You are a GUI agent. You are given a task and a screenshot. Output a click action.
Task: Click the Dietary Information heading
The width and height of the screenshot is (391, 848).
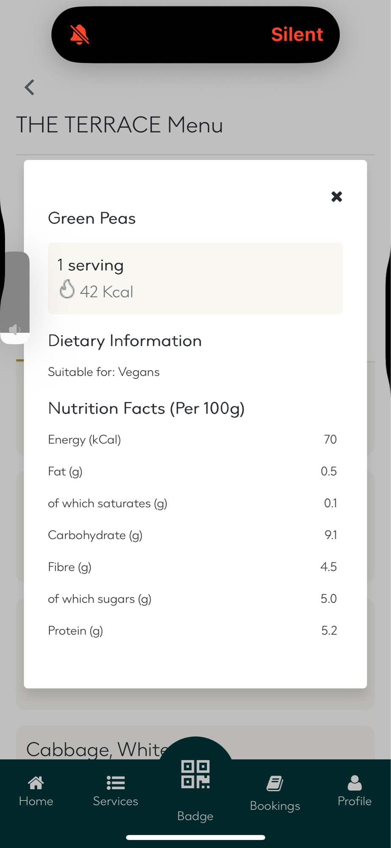pyautogui.click(x=125, y=341)
